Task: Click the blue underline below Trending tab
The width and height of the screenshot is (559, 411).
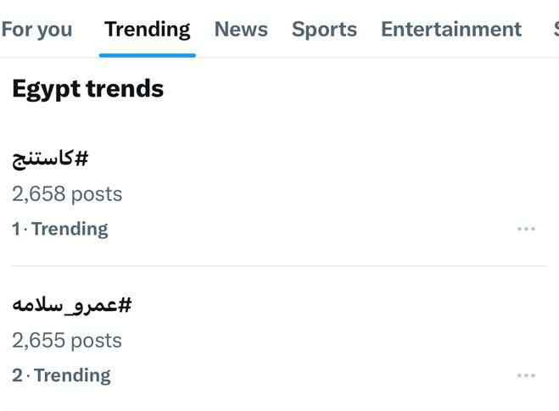Action: click(147, 55)
